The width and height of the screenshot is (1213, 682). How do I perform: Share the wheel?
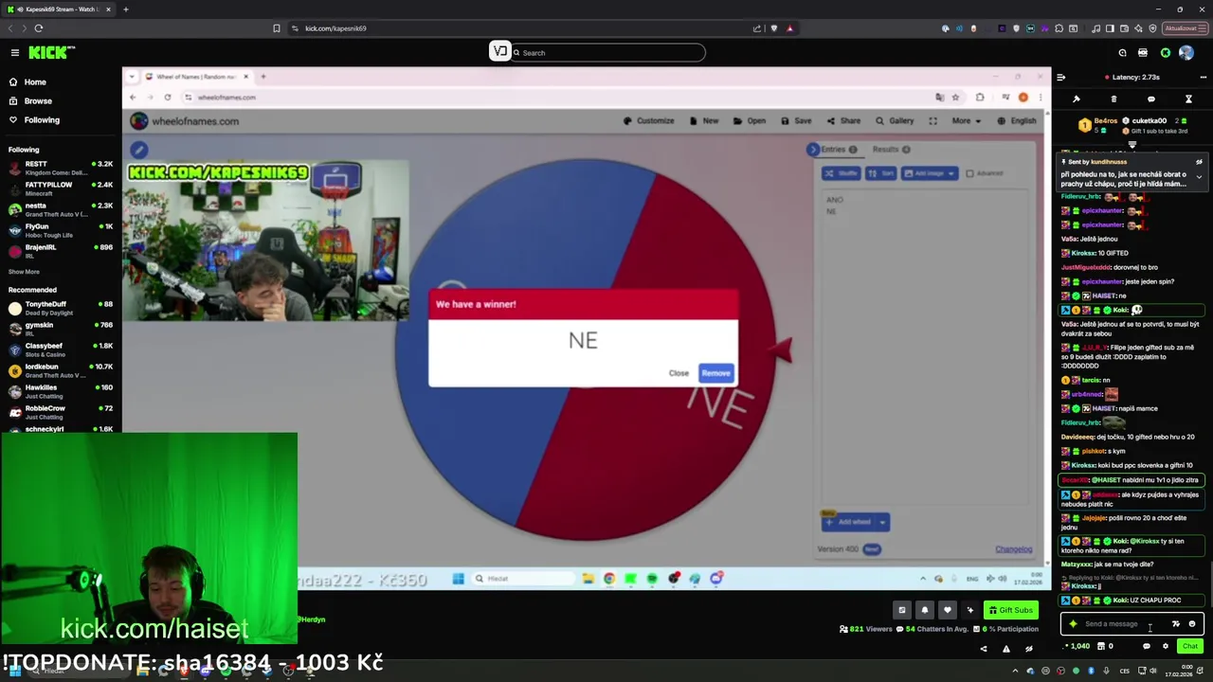pyautogui.click(x=843, y=121)
